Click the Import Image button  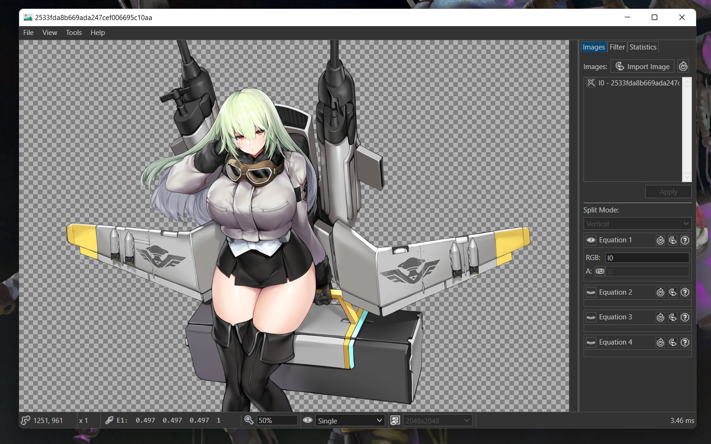click(x=642, y=66)
